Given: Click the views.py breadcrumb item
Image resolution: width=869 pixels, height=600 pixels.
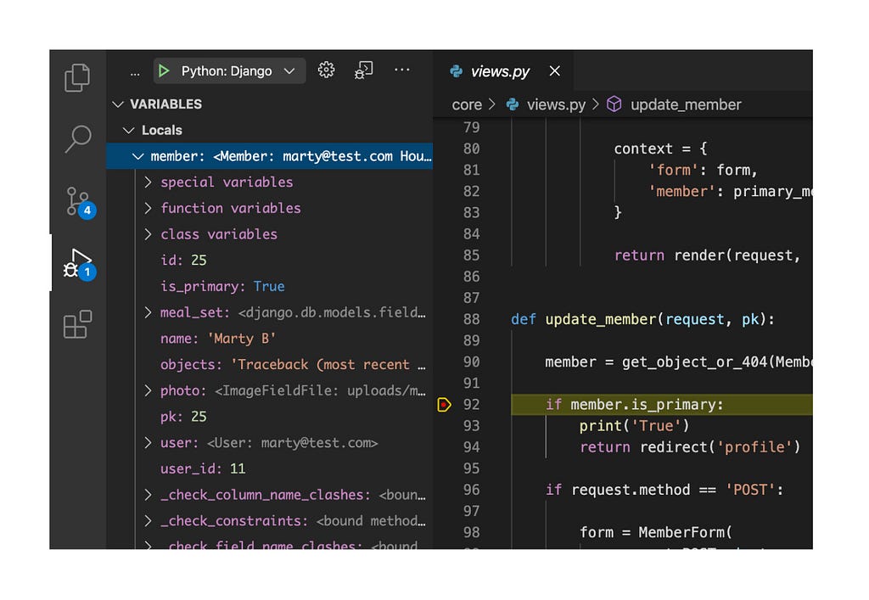Looking at the screenshot, I should (x=556, y=104).
